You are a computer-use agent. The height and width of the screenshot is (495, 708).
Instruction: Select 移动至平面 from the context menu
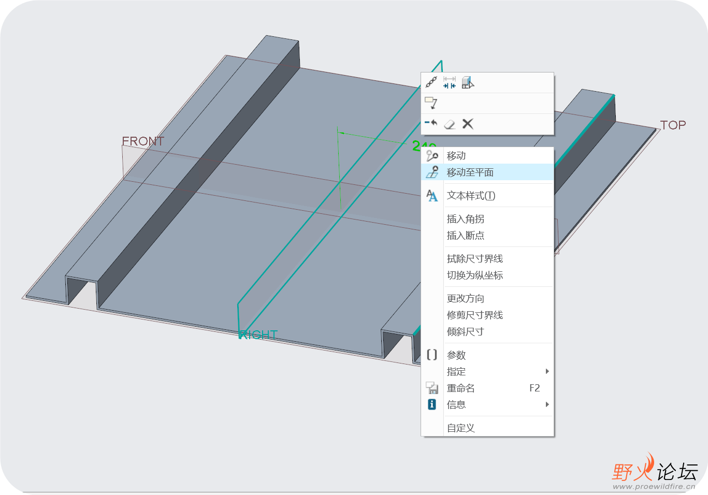(488, 172)
